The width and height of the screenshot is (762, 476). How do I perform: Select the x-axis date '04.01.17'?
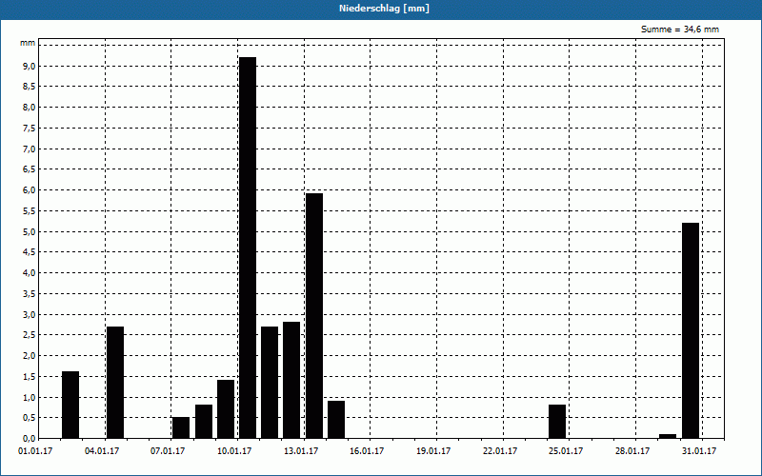(102, 451)
